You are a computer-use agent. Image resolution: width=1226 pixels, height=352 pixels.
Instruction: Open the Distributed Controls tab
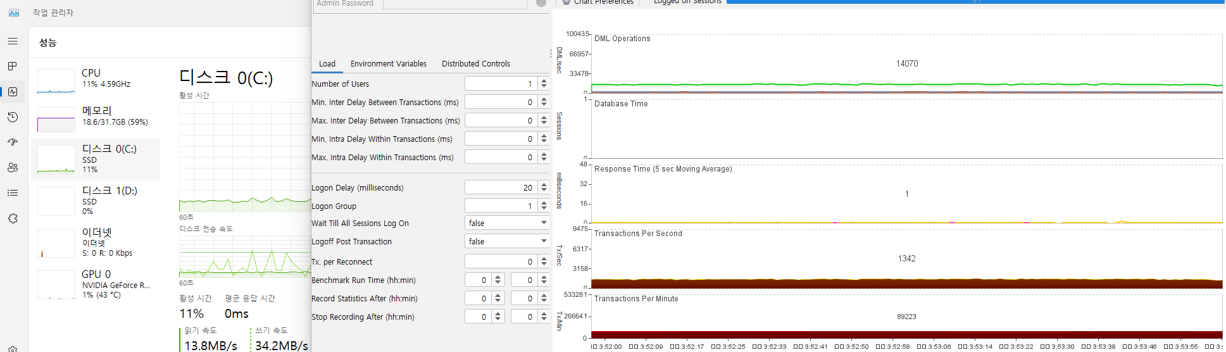click(x=475, y=64)
